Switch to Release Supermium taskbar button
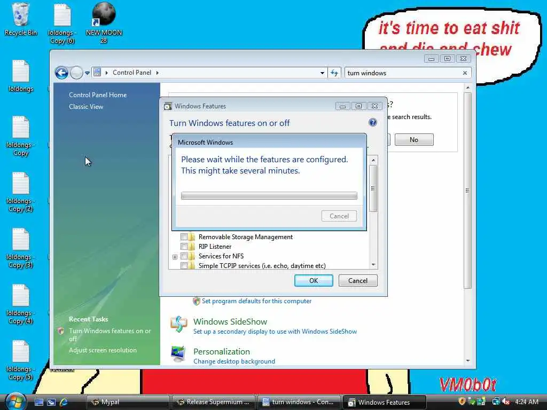 [214, 402]
